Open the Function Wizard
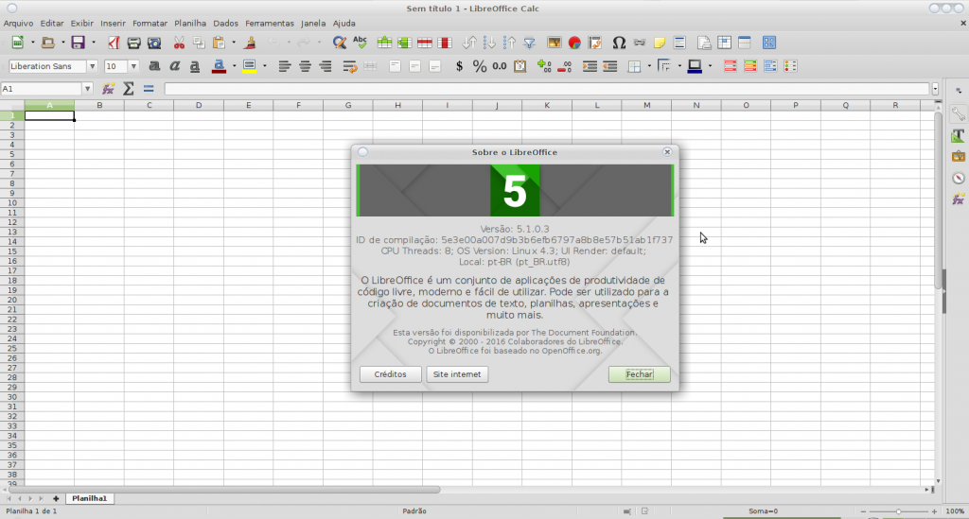Viewport: 969px width, 519px height. (108, 89)
